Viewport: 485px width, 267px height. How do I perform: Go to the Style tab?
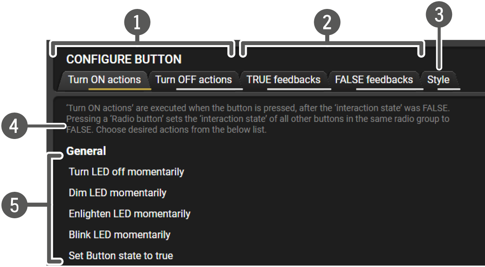coord(438,80)
